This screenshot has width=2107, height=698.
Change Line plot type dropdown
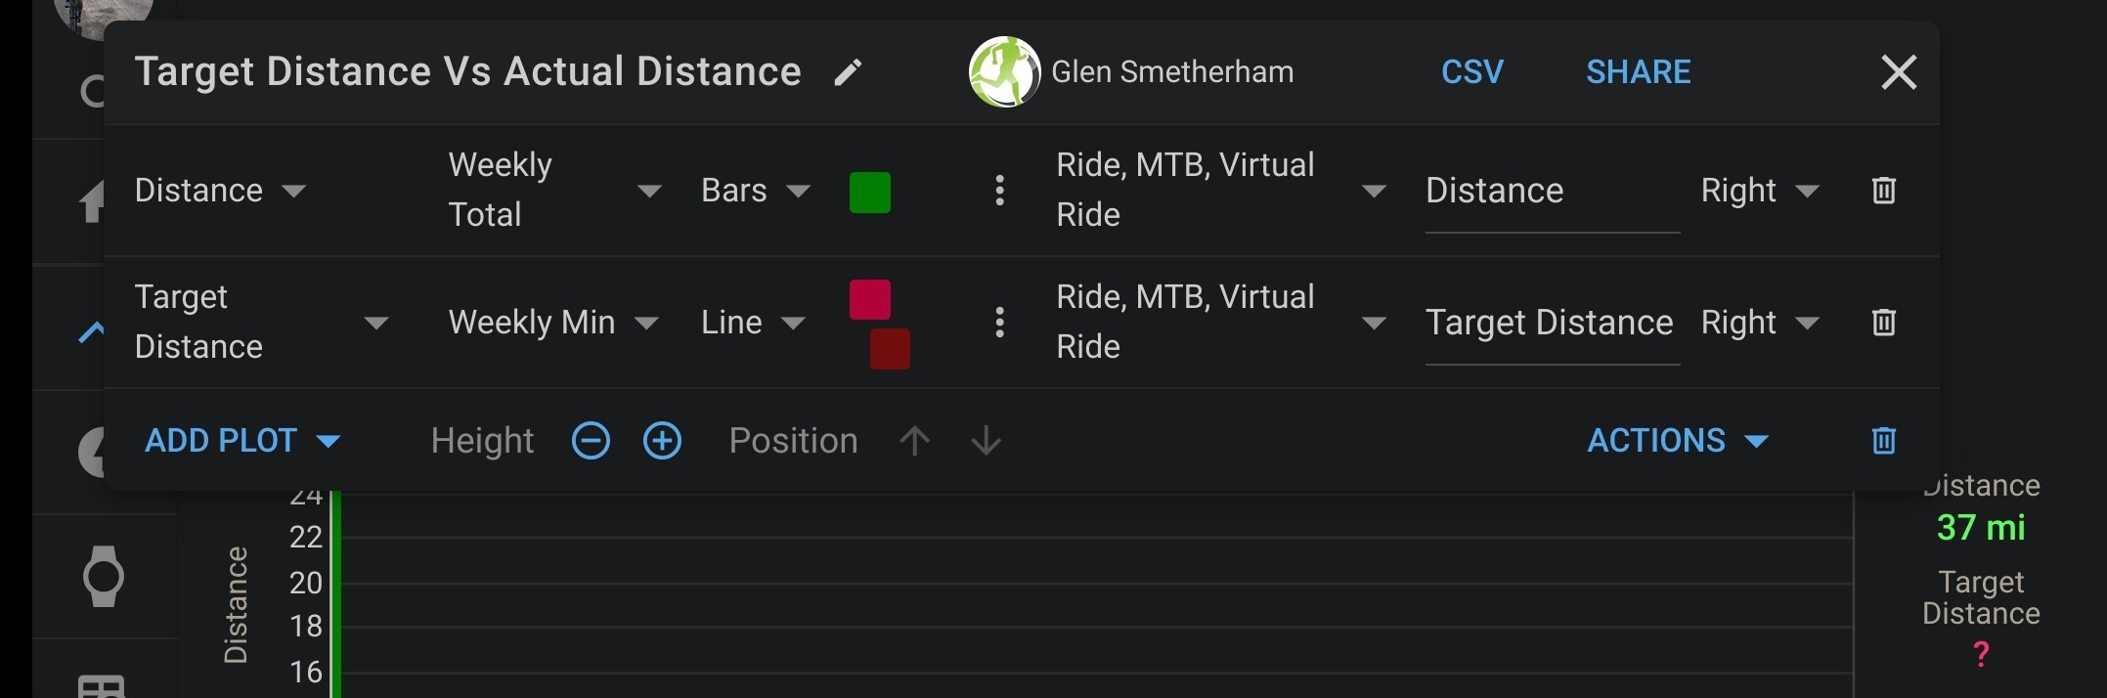753,323
